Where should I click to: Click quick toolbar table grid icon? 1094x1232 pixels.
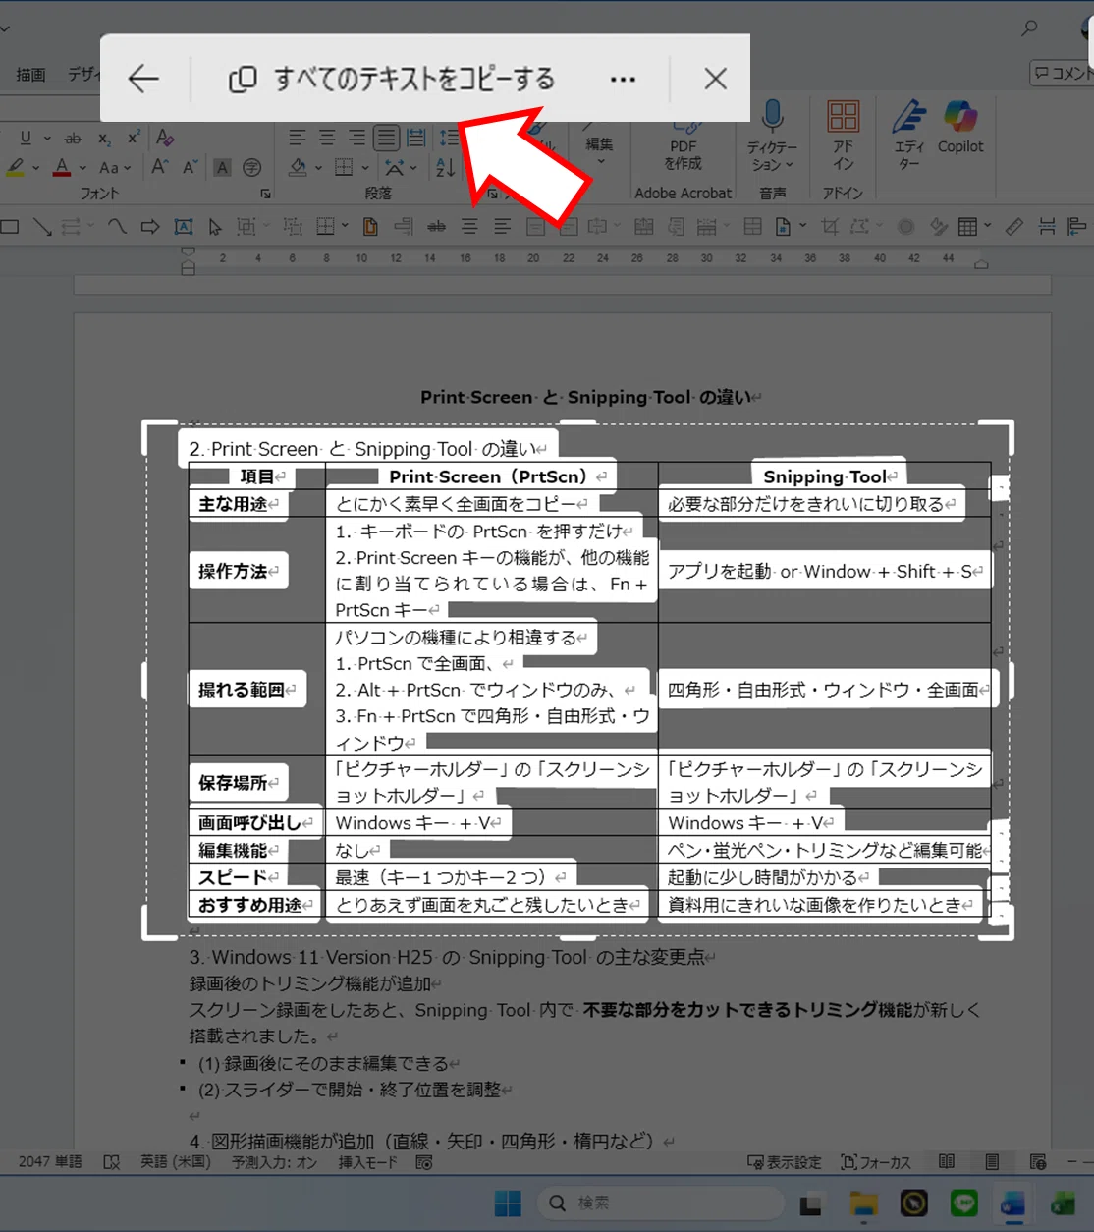(x=967, y=227)
